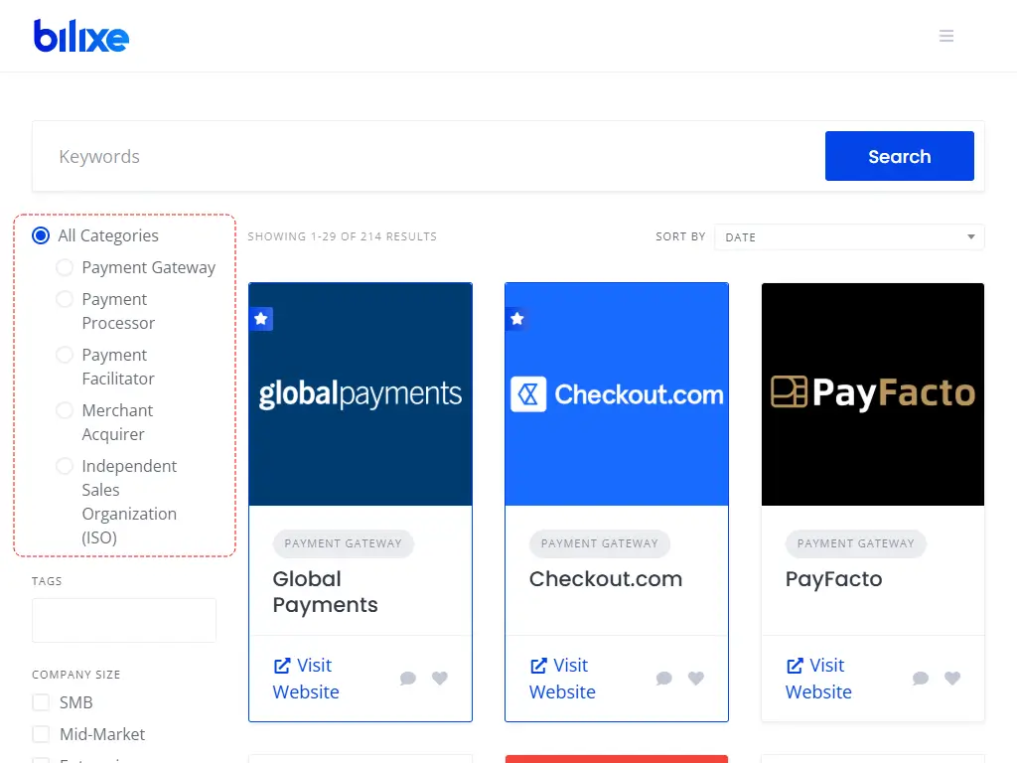Select Independent Sales Organization (ISO) category

point(65,466)
